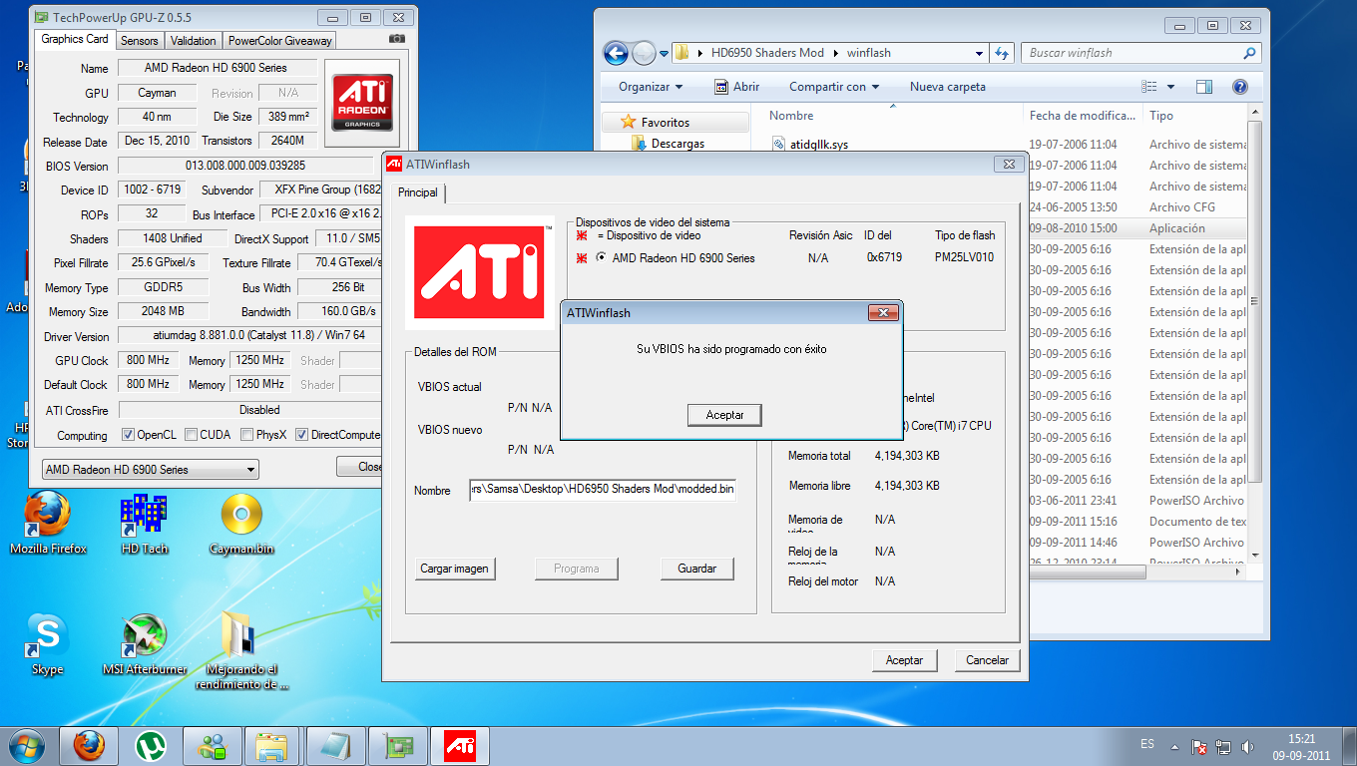The image size is (1357, 766).
Task: Select the AMD Radeon HD 6900 Series radio button
Action: click(x=601, y=258)
